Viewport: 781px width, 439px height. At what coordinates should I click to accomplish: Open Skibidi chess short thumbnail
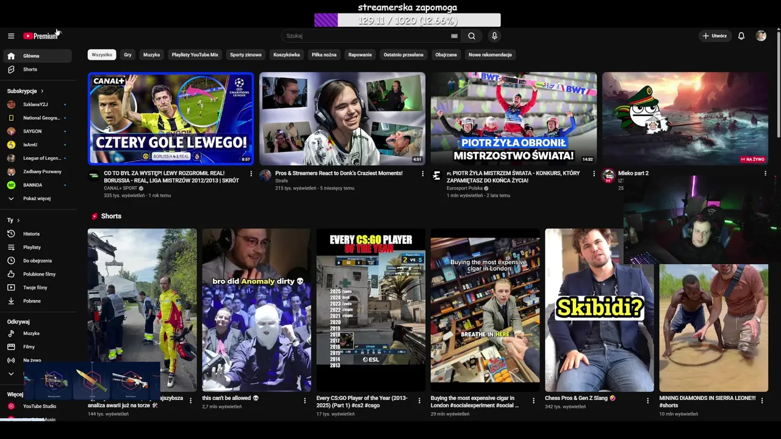(599, 310)
